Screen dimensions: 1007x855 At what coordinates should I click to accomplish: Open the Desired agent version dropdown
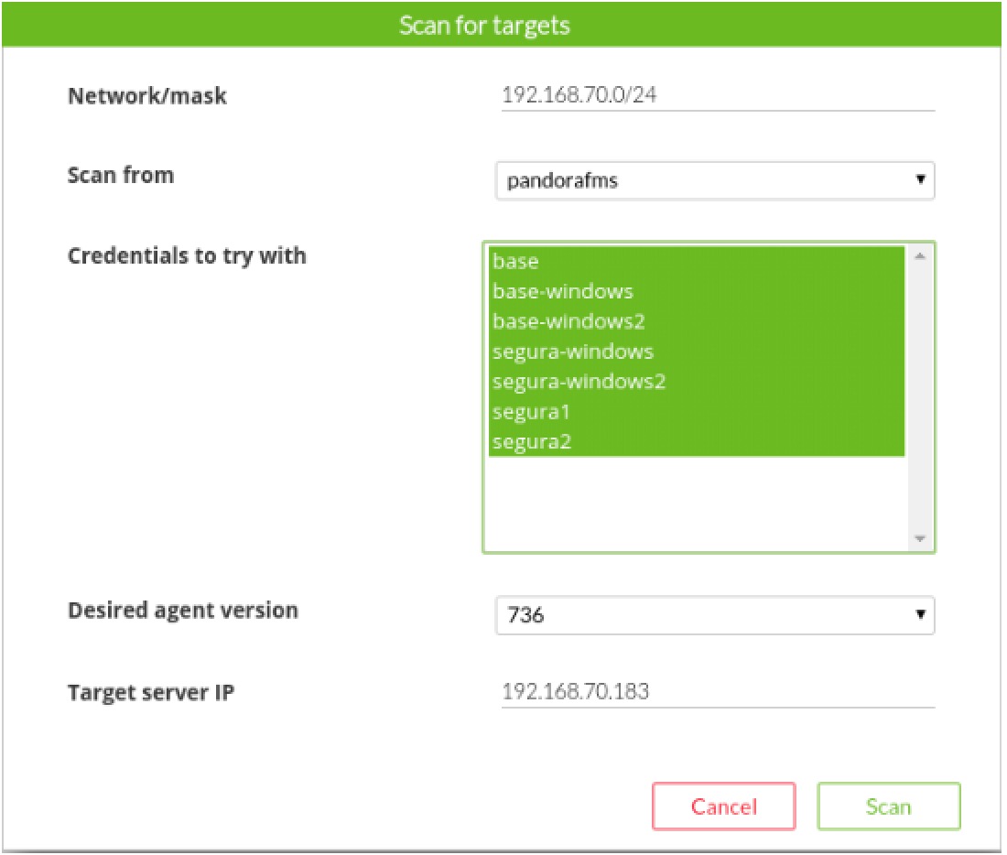tap(715, 615)
